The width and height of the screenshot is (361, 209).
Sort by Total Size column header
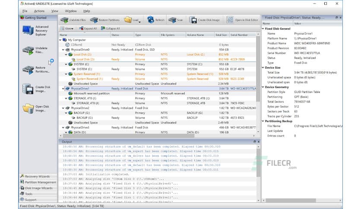click(221, 35)
